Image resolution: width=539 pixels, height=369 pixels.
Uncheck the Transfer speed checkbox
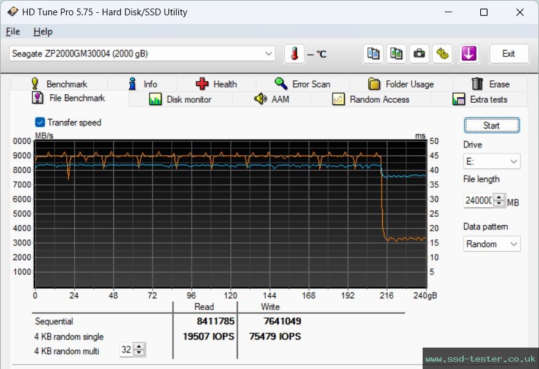point(40,122)
